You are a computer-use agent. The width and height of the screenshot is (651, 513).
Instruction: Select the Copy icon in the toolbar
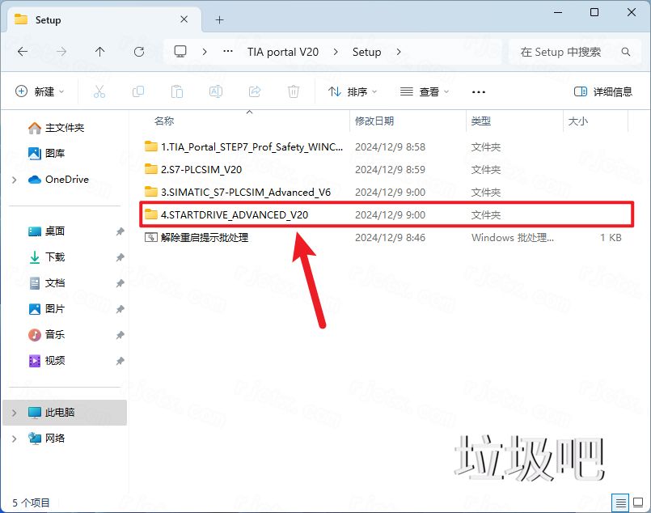[138, 91]
